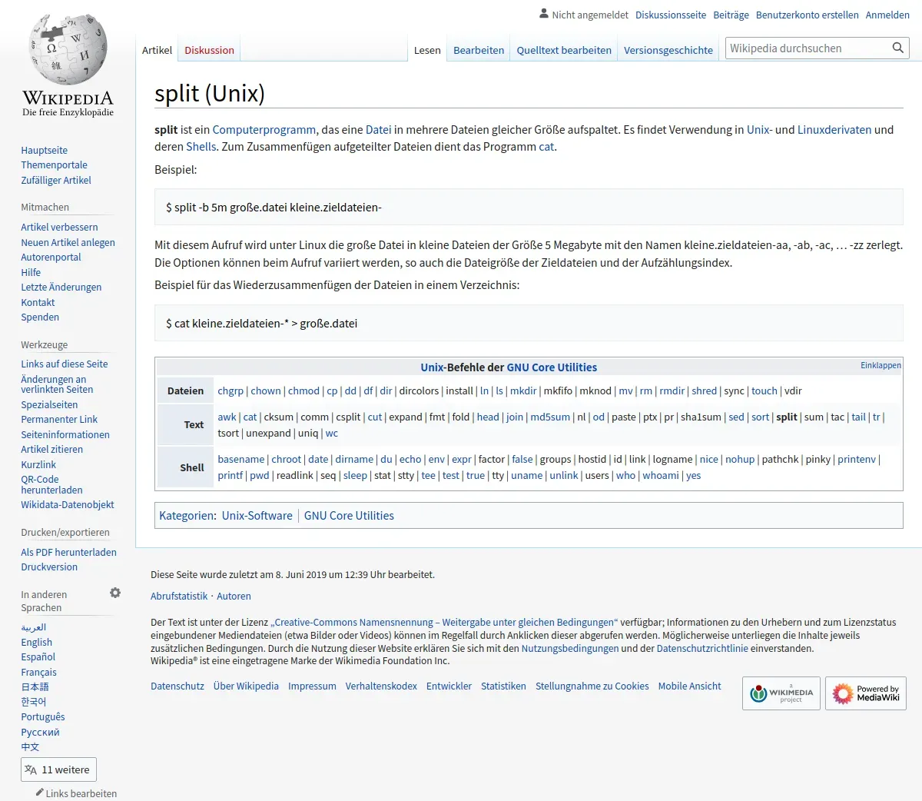Open the basename command link

(x=240, y=459)
